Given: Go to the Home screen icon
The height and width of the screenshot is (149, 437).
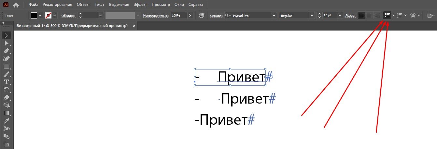Looking at the screenshot, I should click(x=16, y=5).
